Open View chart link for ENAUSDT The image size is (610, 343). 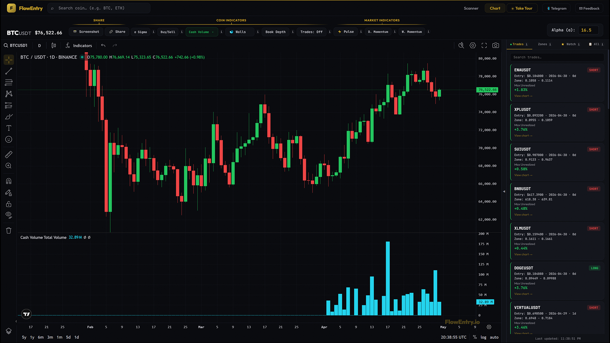pos(523,96)
